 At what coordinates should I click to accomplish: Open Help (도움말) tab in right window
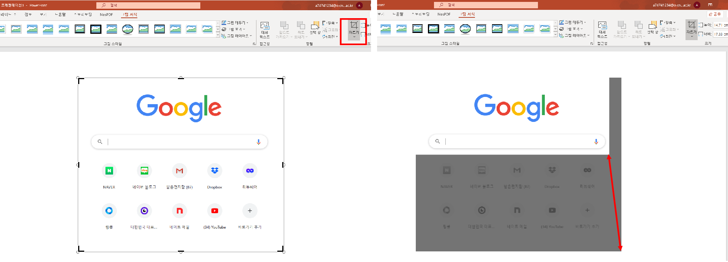pos(398,14)
